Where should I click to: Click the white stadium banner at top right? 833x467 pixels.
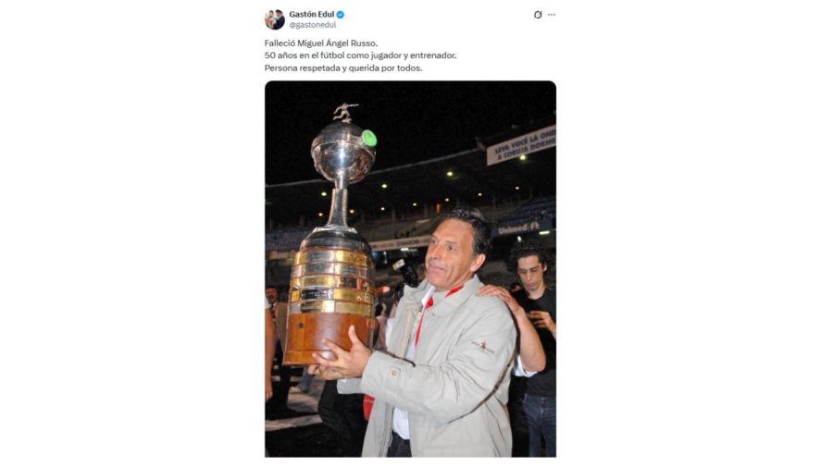tap(521, 145)
